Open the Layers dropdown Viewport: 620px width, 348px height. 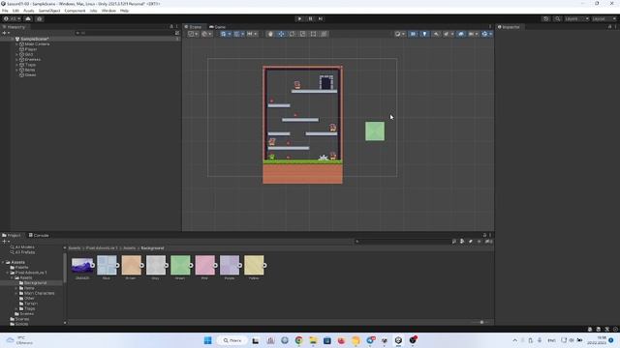[576, 18]
